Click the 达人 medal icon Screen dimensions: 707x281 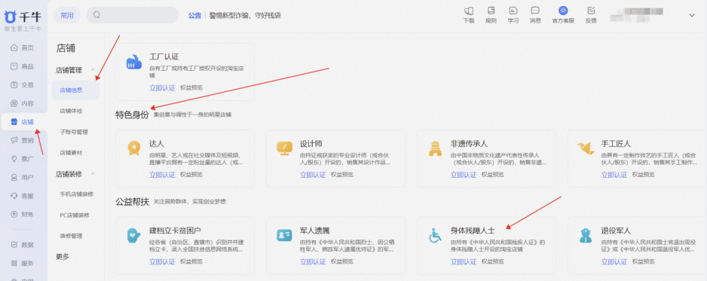tap(134, 148)
